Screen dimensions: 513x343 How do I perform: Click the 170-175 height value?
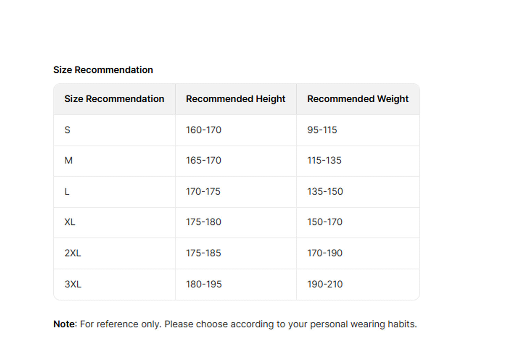coord(203,191)
